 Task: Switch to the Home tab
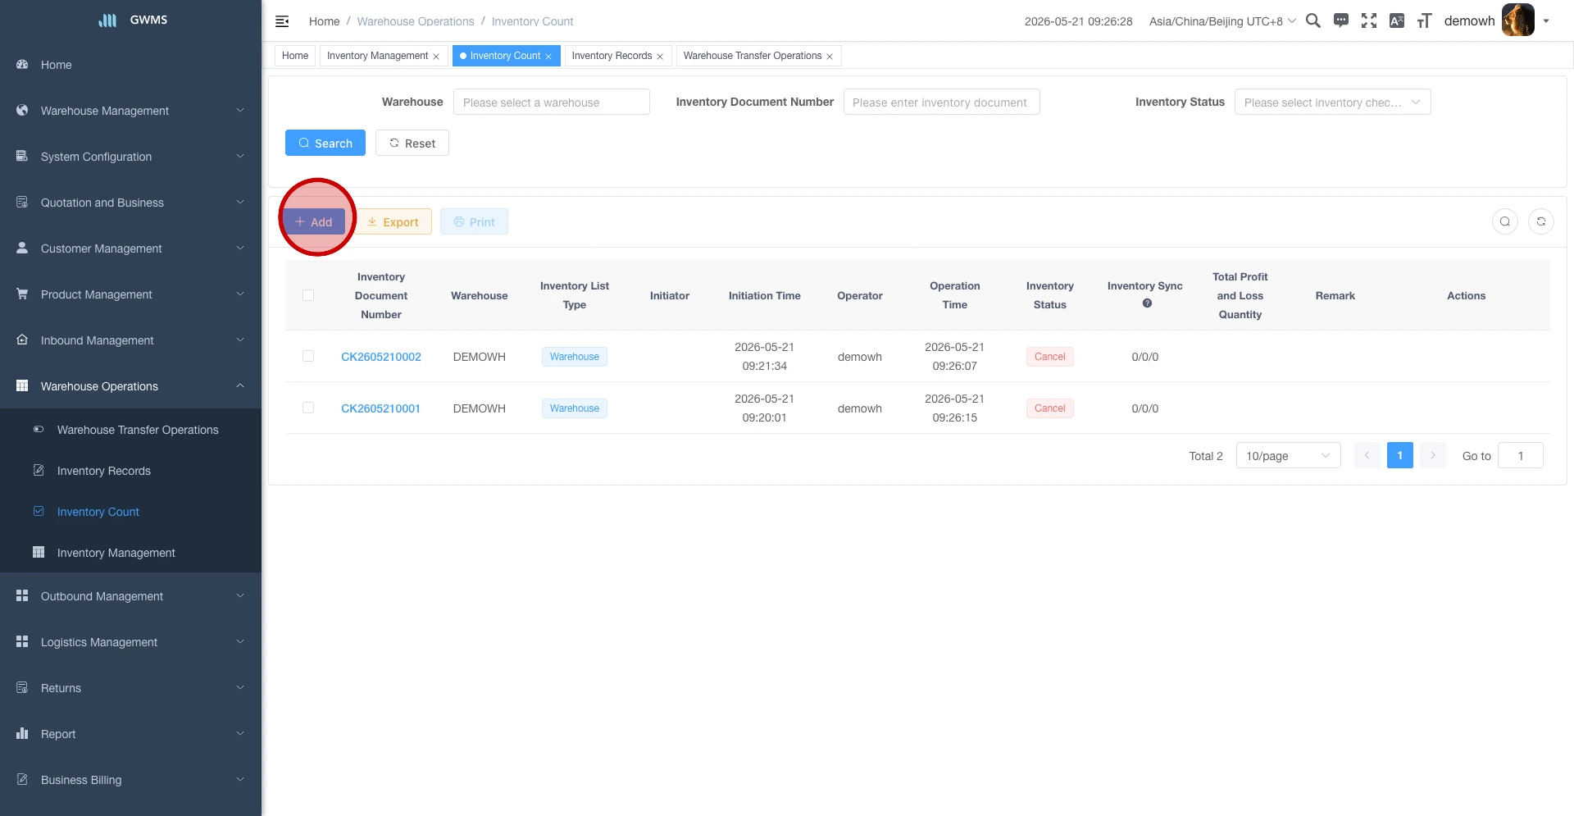coord(295,56)
